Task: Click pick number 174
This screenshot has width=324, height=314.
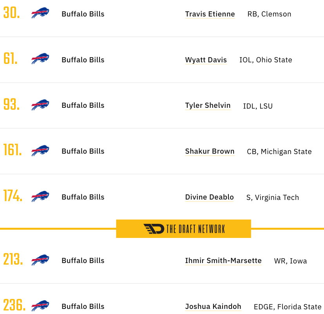Action: (13, 196)
